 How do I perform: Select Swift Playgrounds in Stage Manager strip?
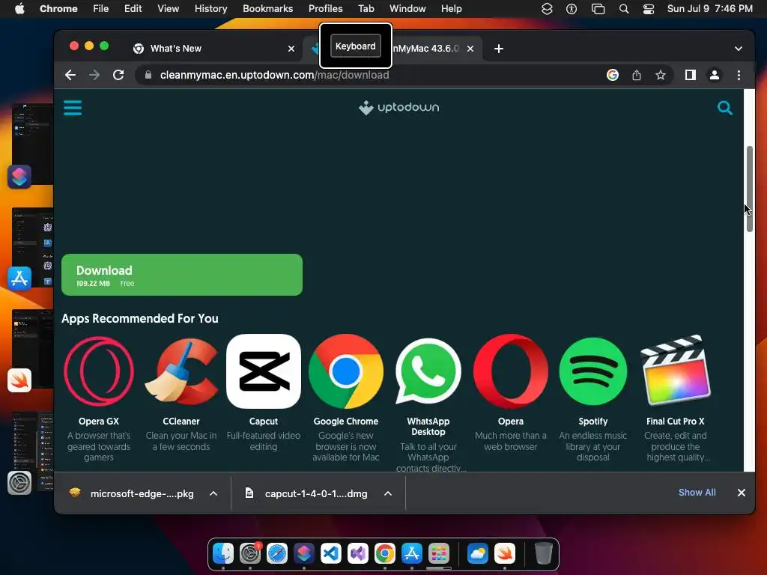19,380
